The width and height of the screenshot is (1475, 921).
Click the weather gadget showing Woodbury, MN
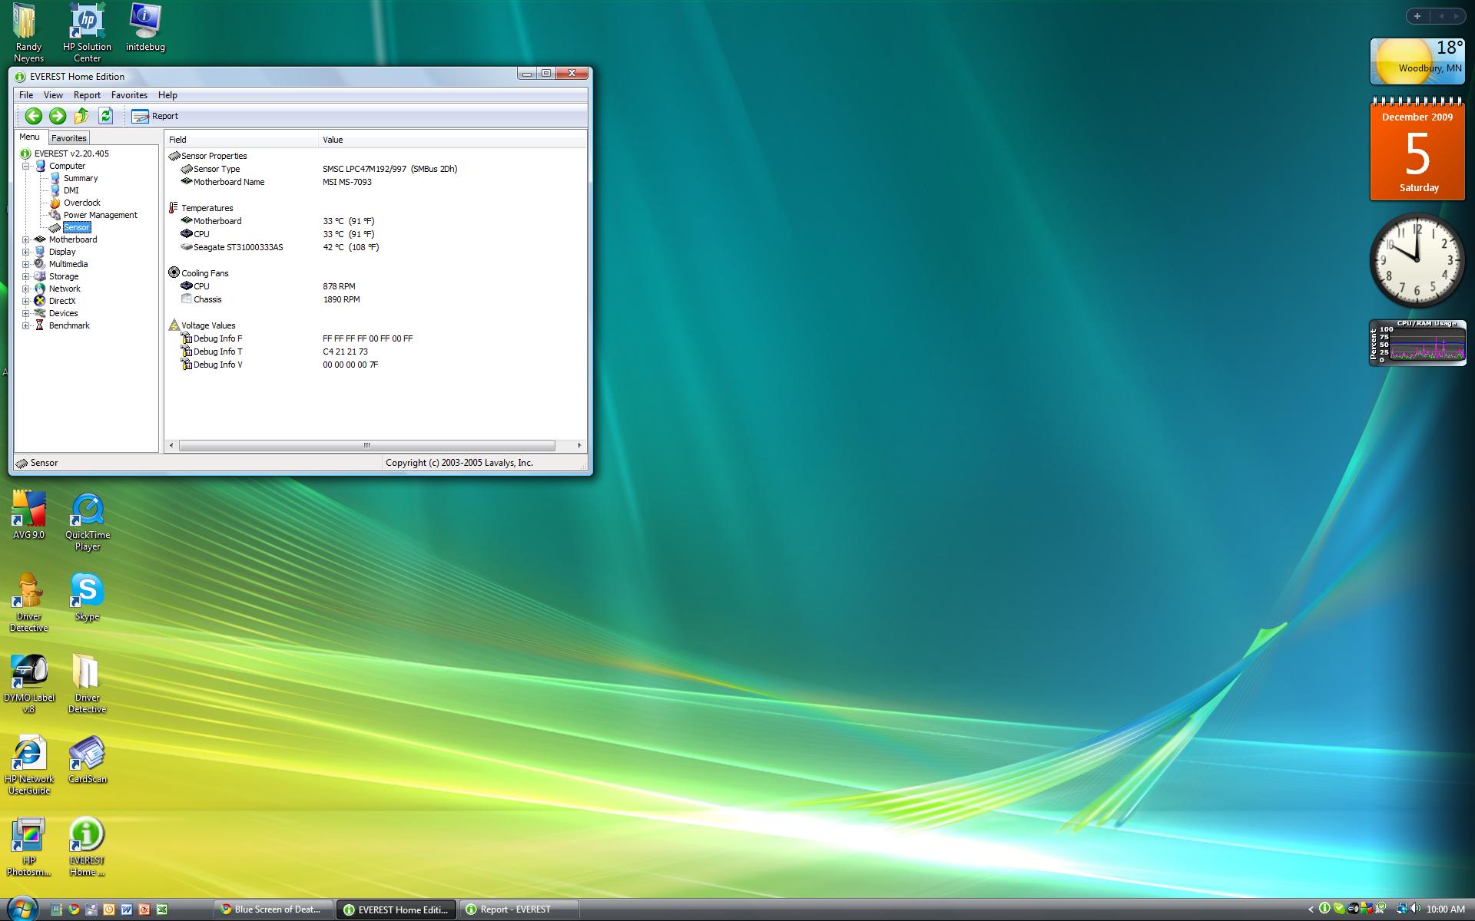click(1417, 61)
